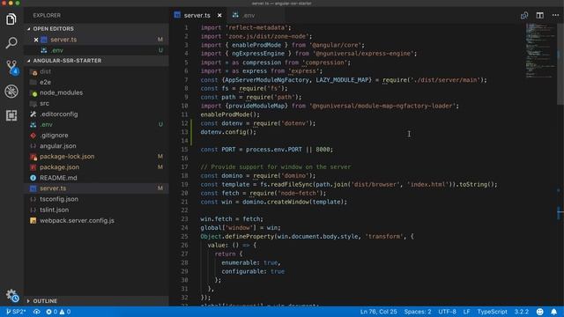Screen dimensions: 564x317
Task: Click the EXPLORER panel title
Action: [x=47, y=16]
